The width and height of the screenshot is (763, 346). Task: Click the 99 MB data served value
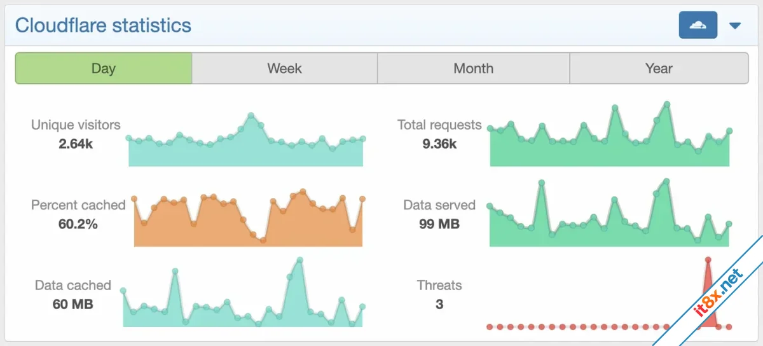pos(439,224)
